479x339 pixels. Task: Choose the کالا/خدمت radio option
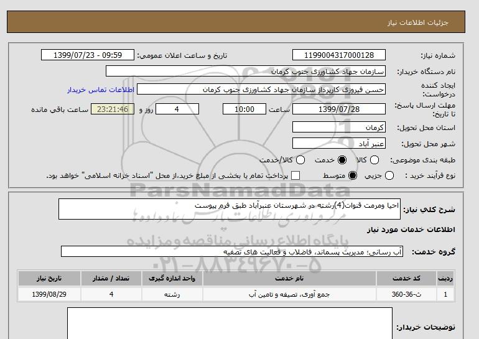coord(300,160)
